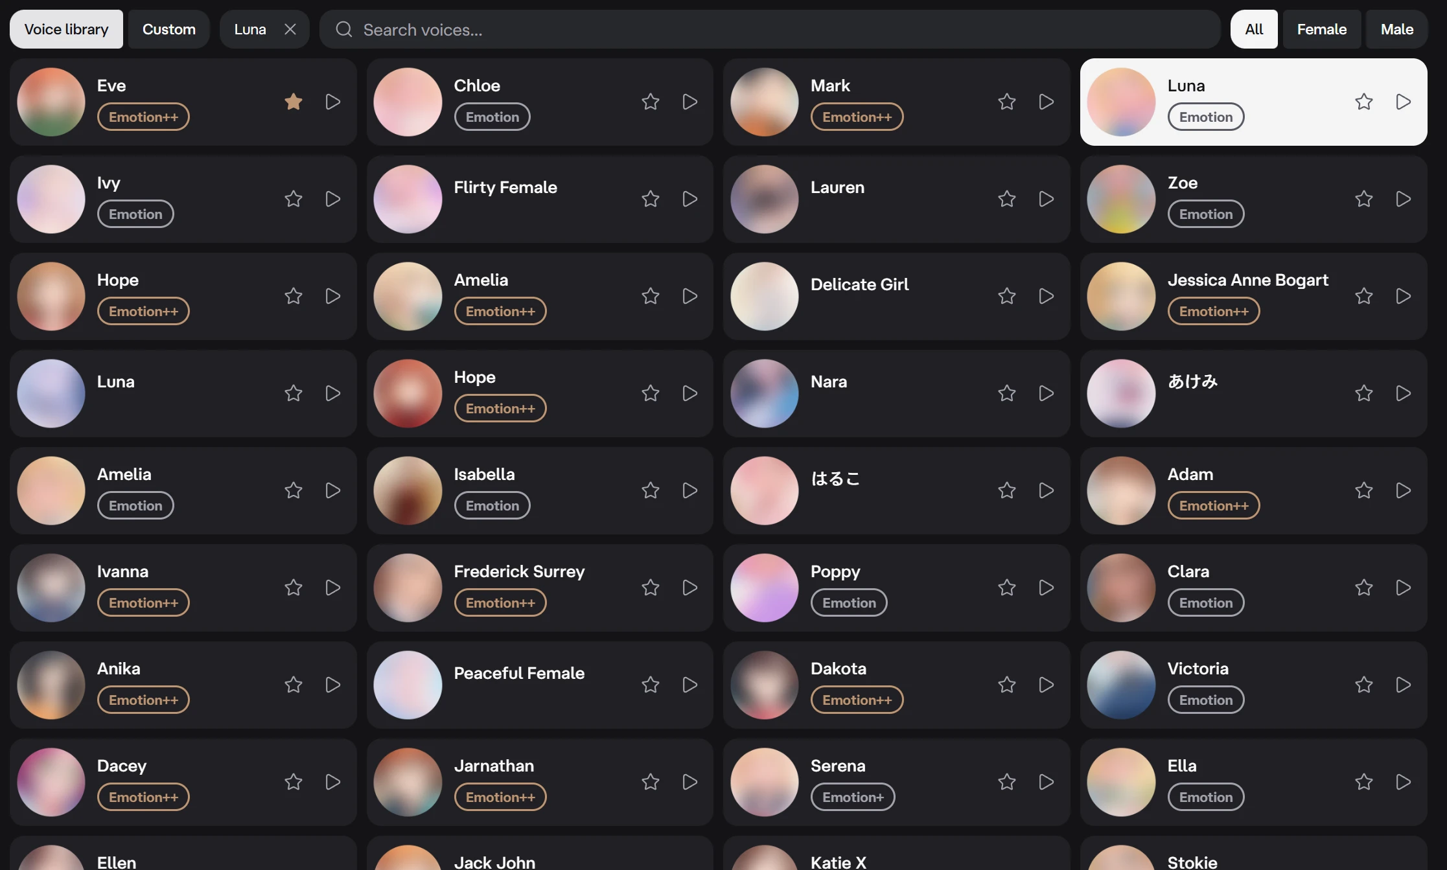Image resolution: width=1447 pixels, height=870 pixels.
Task: Favorite the selected Luna voice
Action: 1364,102
